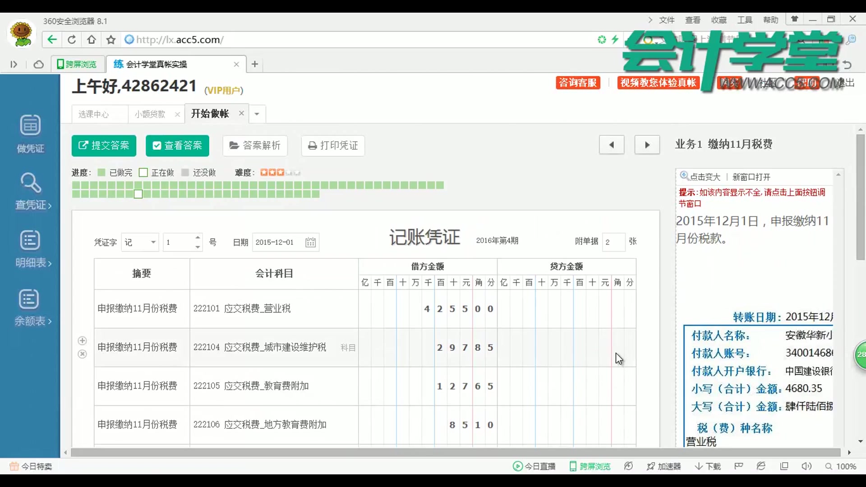Open the 查看 menu

692,20
